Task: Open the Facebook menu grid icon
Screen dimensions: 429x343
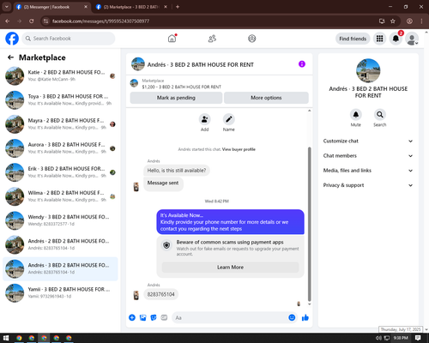Action: [x=379, y=39]
